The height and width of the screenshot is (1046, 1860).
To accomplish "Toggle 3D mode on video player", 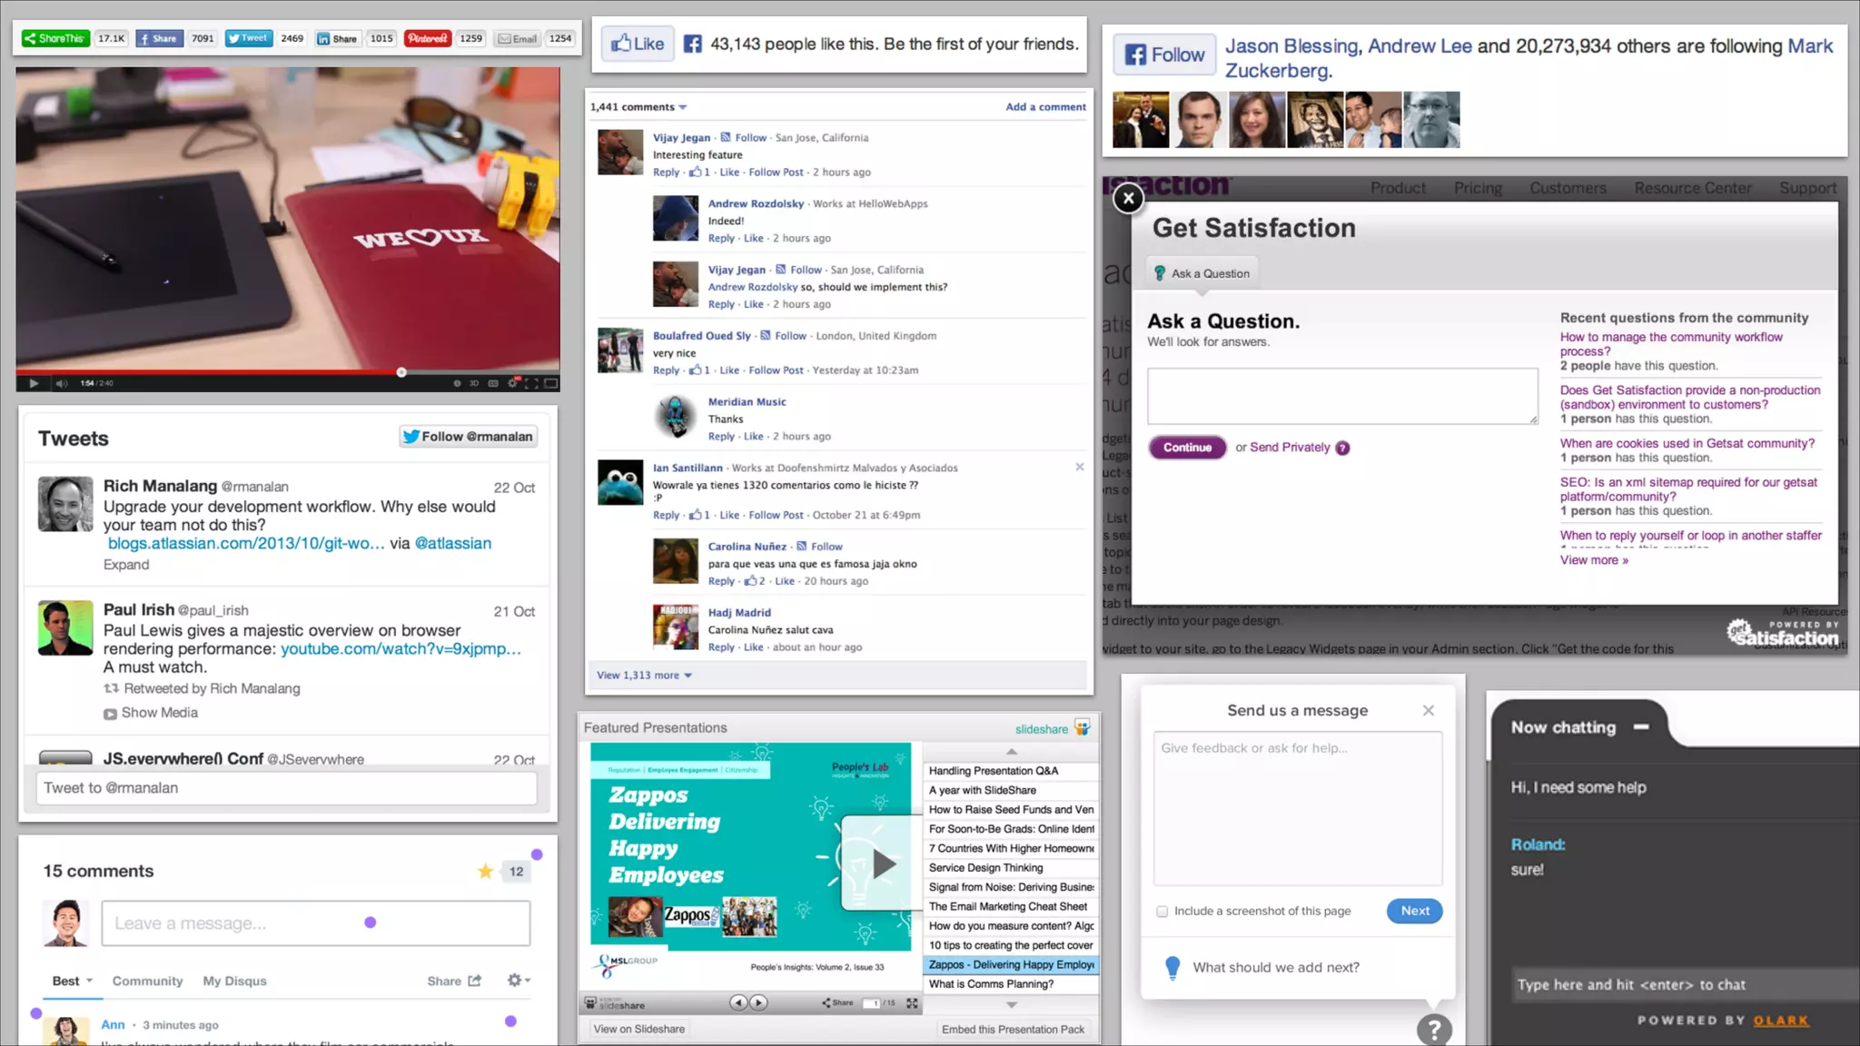I will (x=474, y=383).
